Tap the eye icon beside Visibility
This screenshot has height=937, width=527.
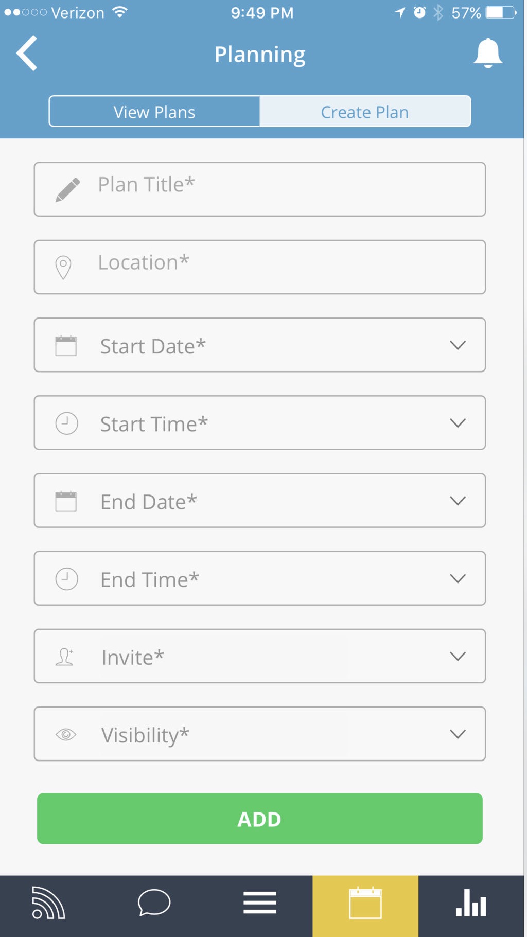pyautogui.click(x=66, y=734)
